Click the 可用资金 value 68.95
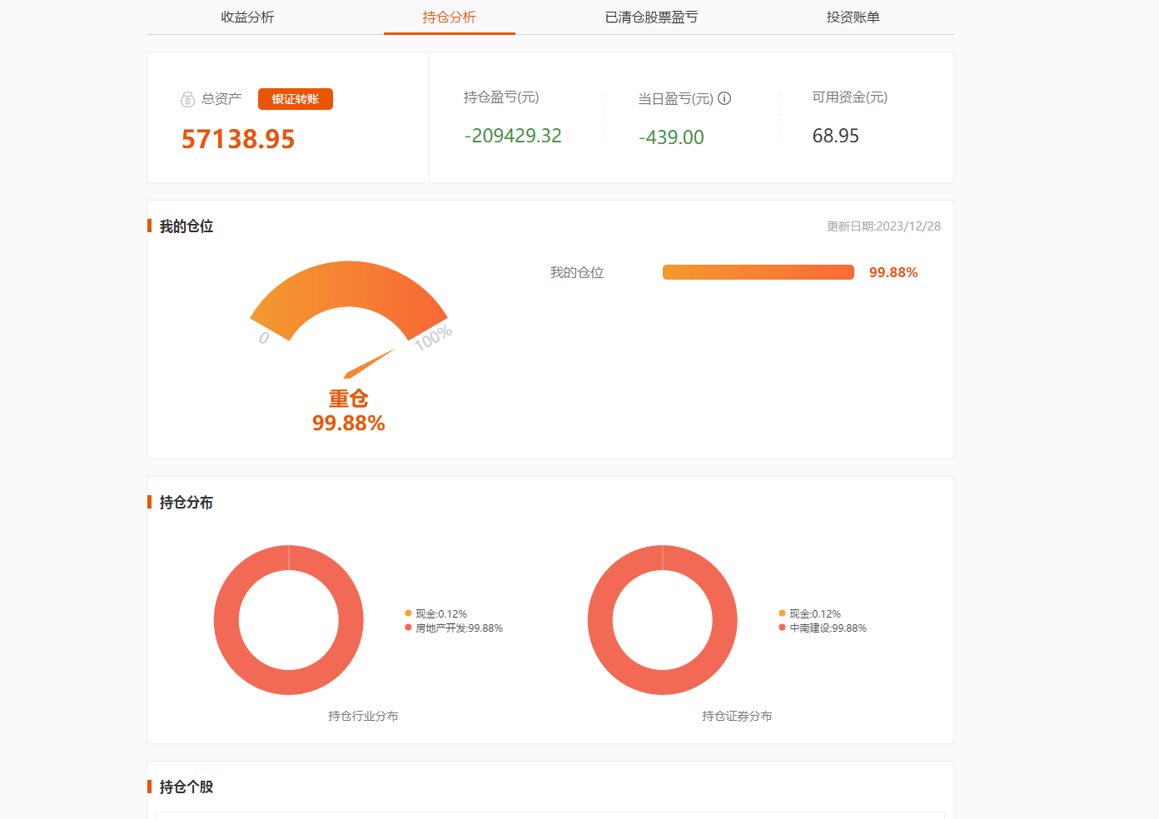Screen dimensions: 1159x819 836,136
